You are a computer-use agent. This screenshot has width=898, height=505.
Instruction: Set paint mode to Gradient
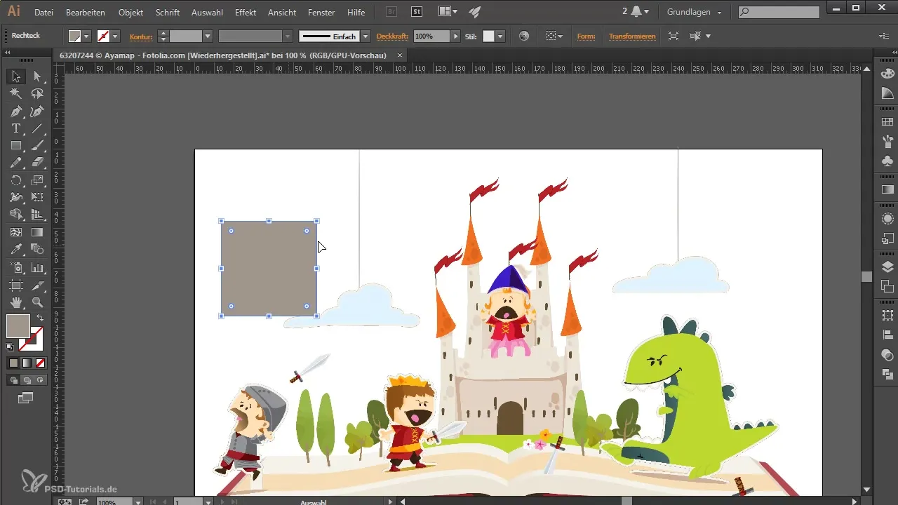pos(27,363)
